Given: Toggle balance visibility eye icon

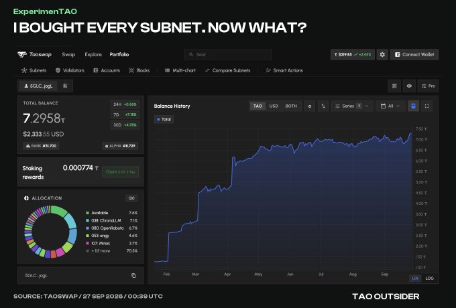Looking at the screenshot, I should tap(409, 86).
